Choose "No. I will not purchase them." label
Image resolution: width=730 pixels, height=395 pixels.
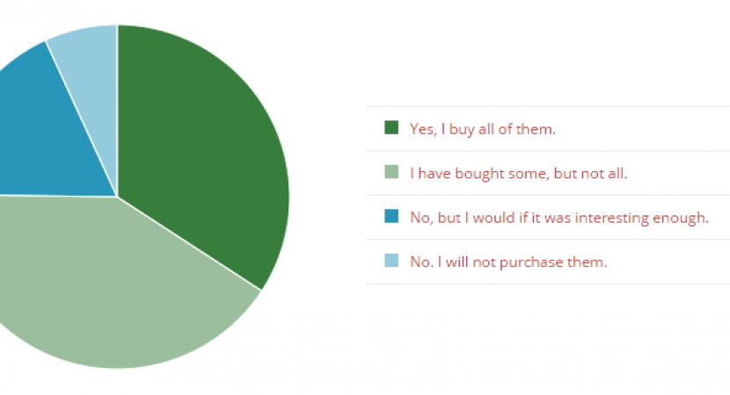[508, 261]
